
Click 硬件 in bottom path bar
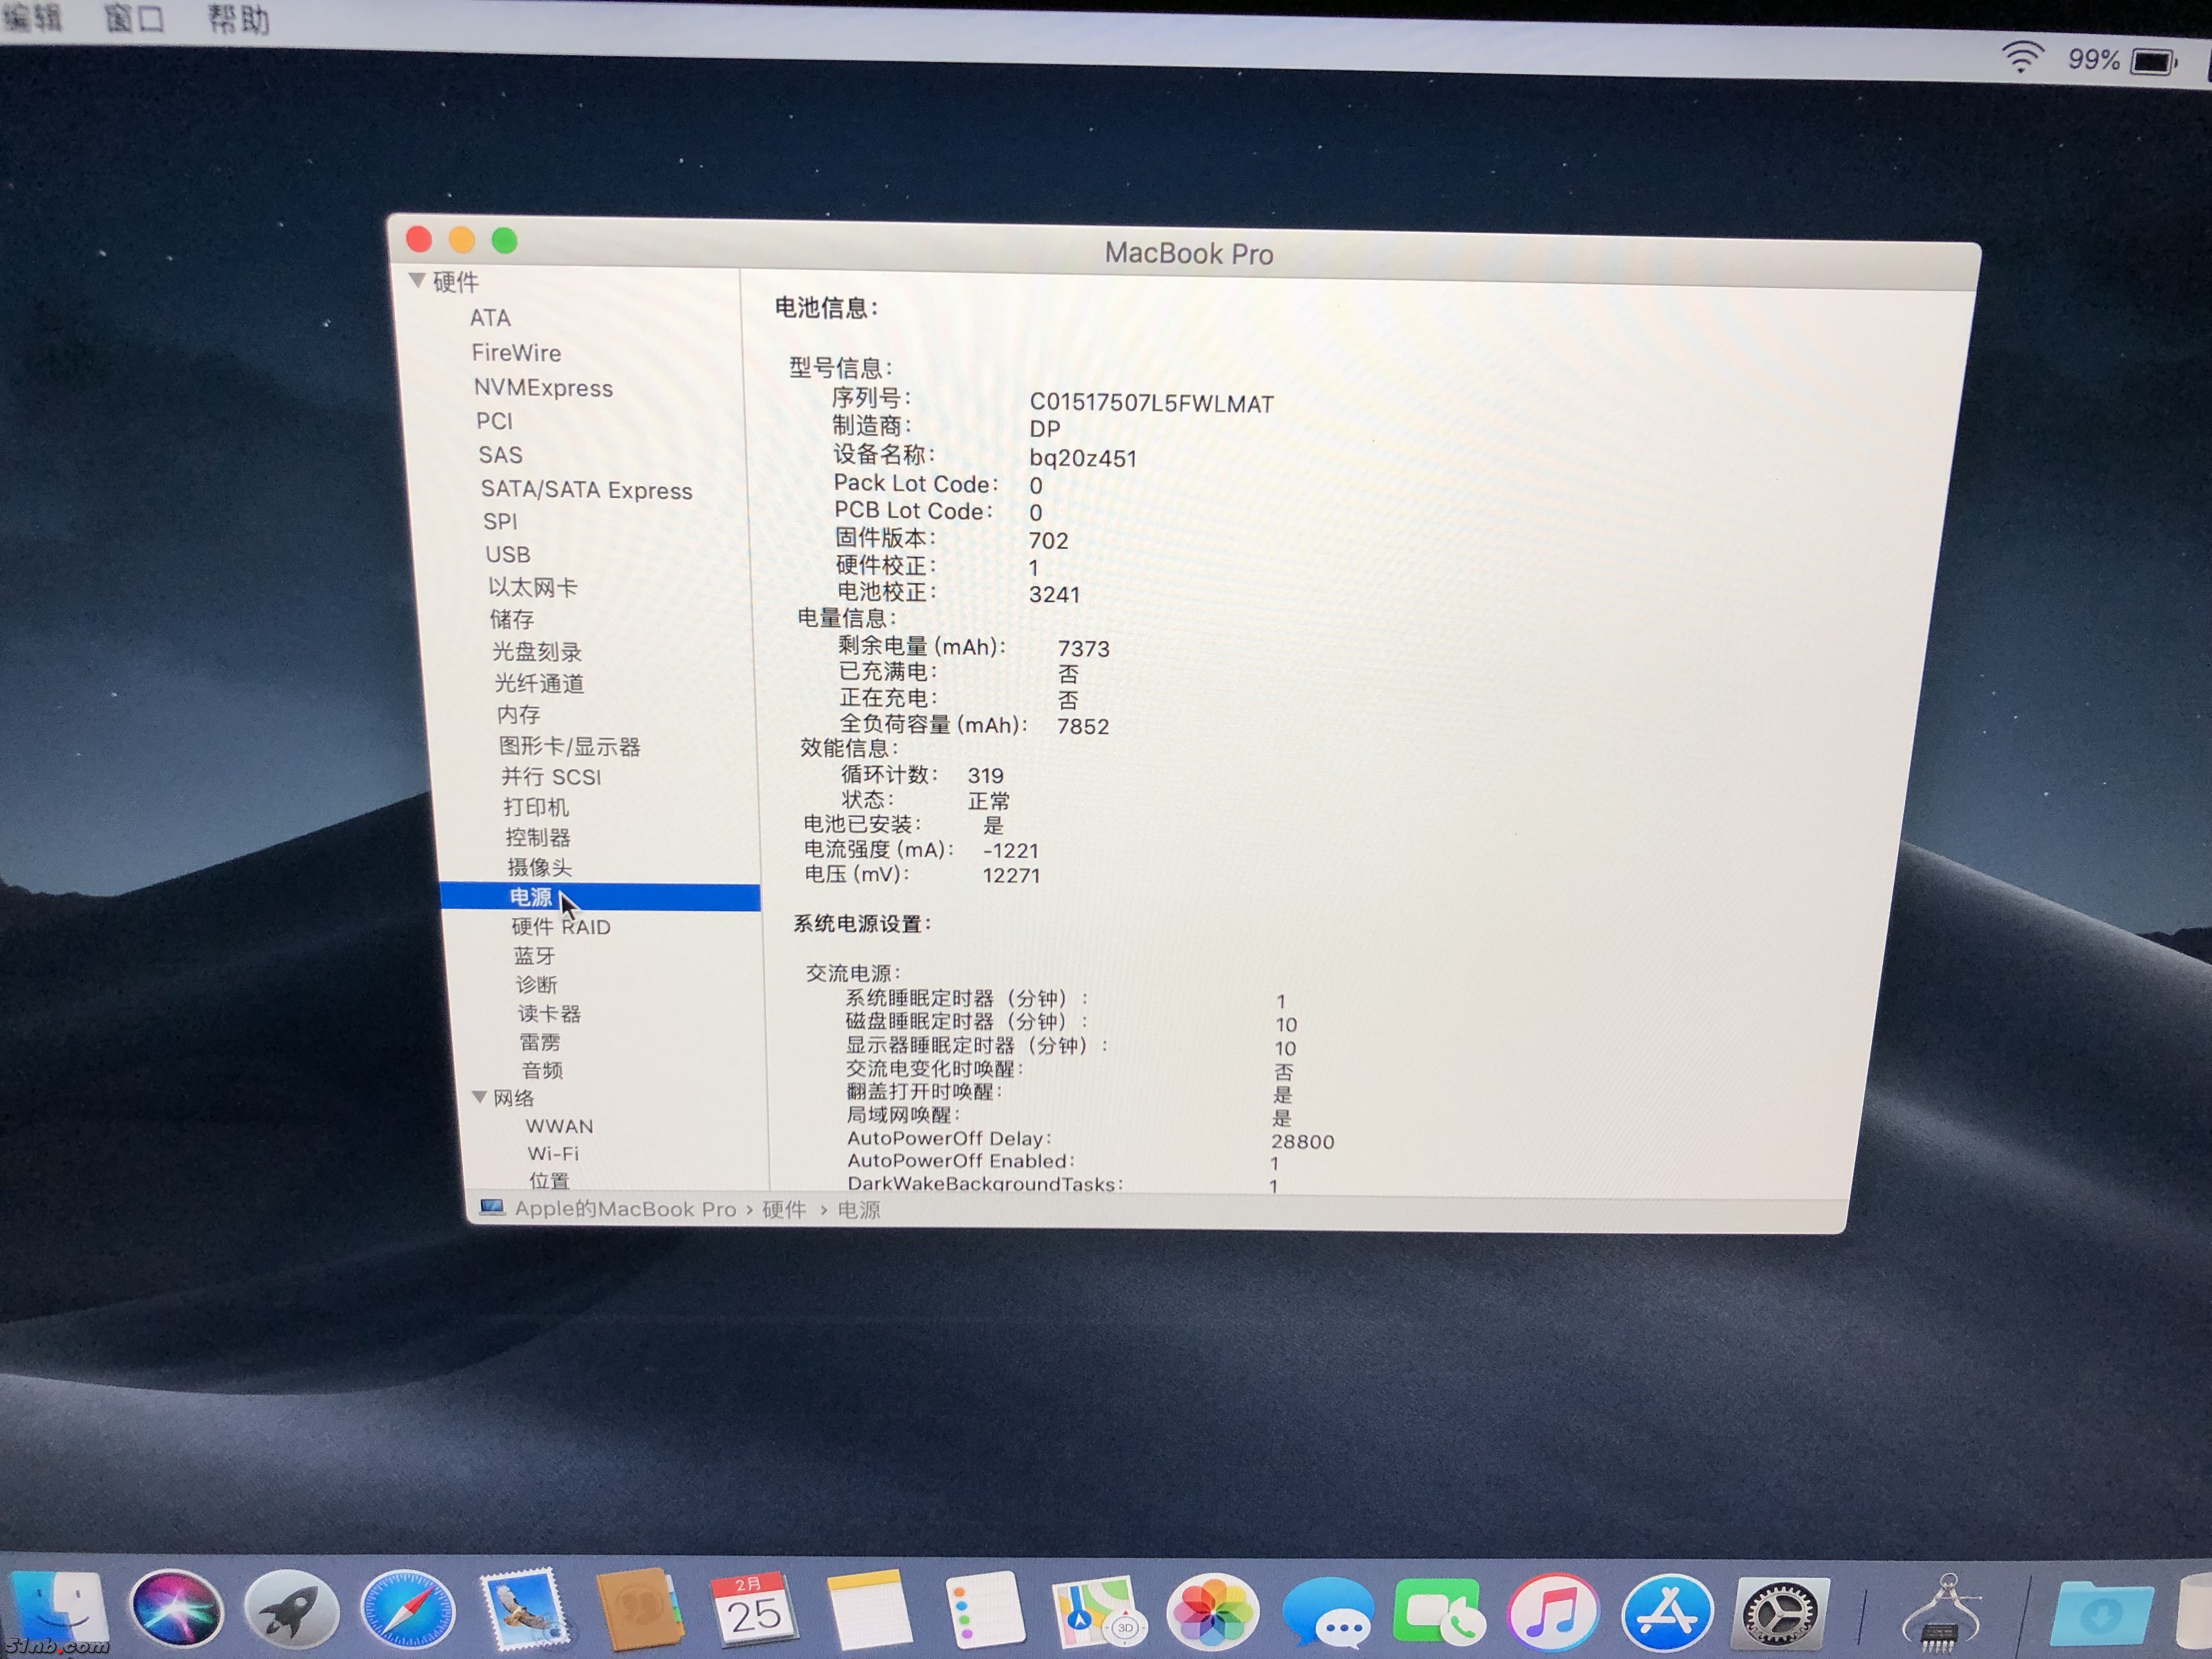(784, 1210)
